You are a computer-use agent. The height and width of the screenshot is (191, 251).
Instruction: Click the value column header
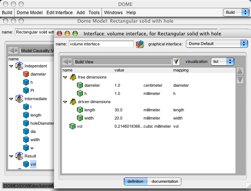(x=119, y=70)
